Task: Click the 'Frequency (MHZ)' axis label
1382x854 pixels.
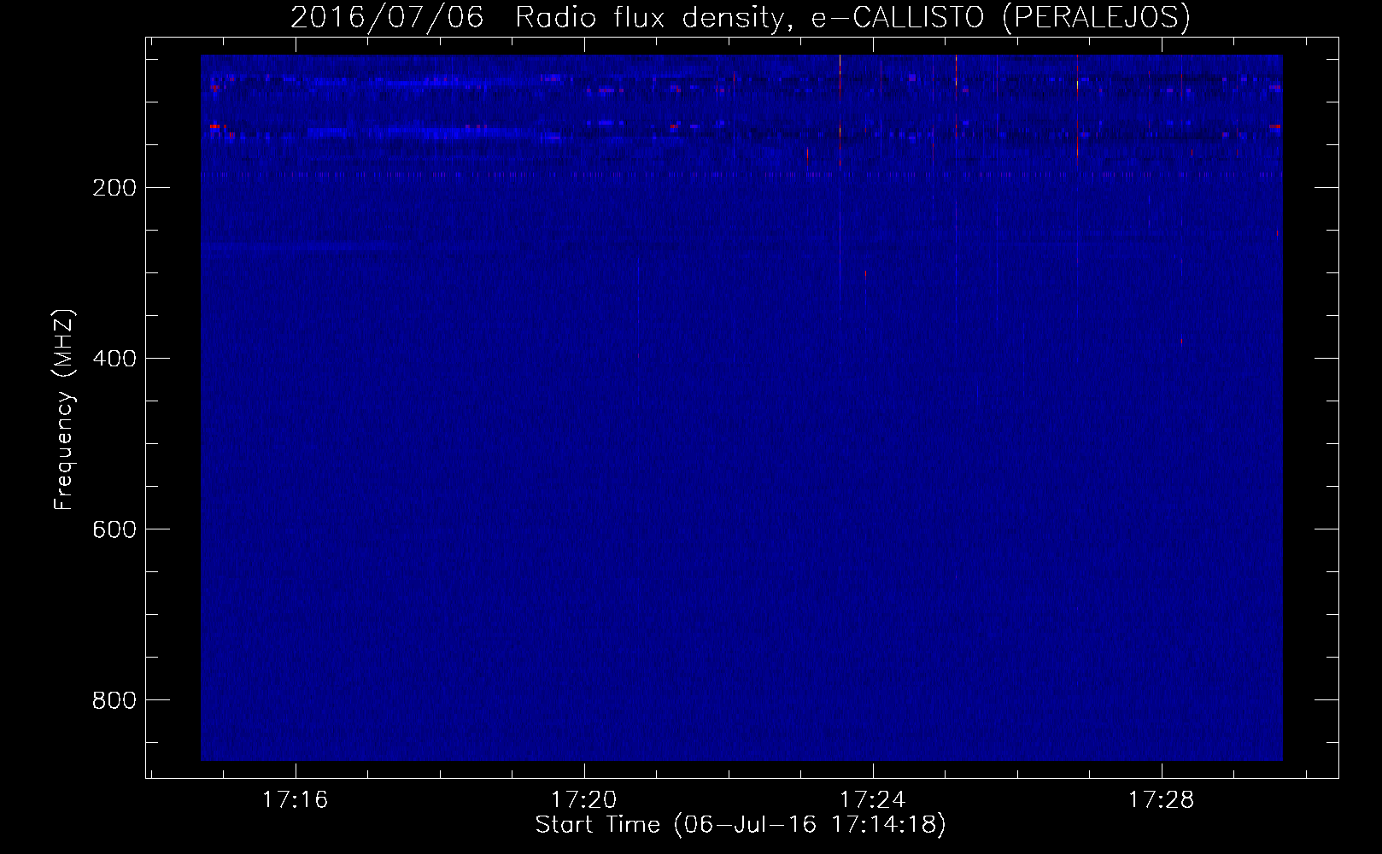Action: 64,409
